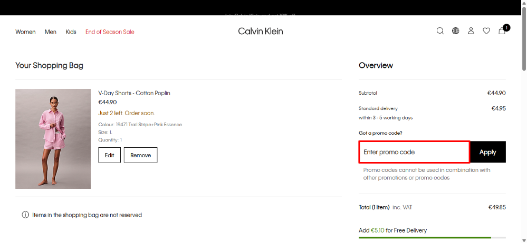Screen dimensions: 527x243
Task: Edit the V-Day Shorts item
Action: coord(109,155)
